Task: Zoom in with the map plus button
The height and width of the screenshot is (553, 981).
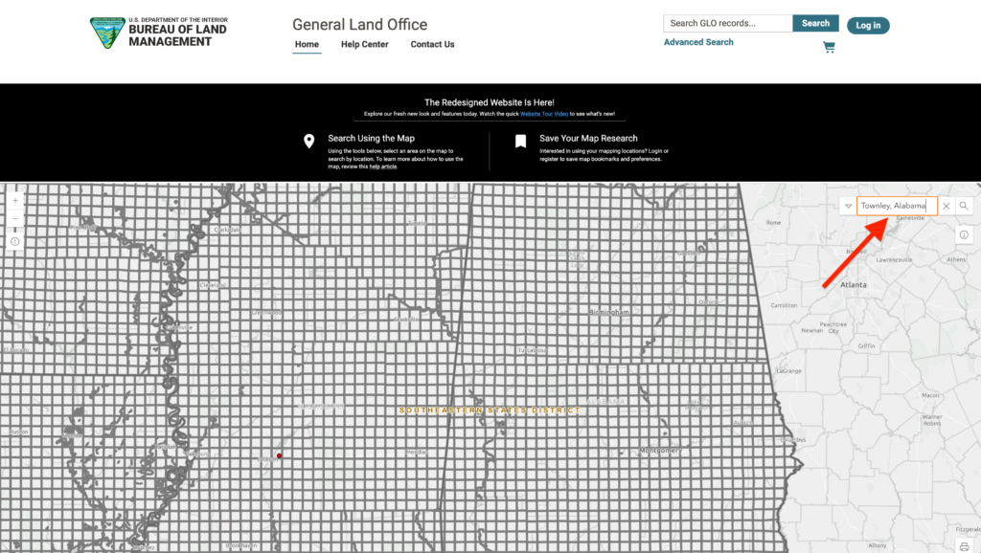Action: pos(15,201)
